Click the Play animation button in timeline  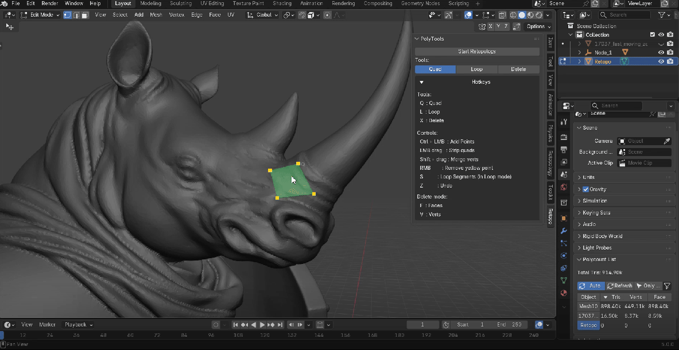262,325
